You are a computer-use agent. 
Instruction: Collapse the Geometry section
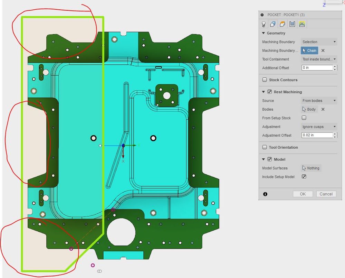(x=263, y=33)
